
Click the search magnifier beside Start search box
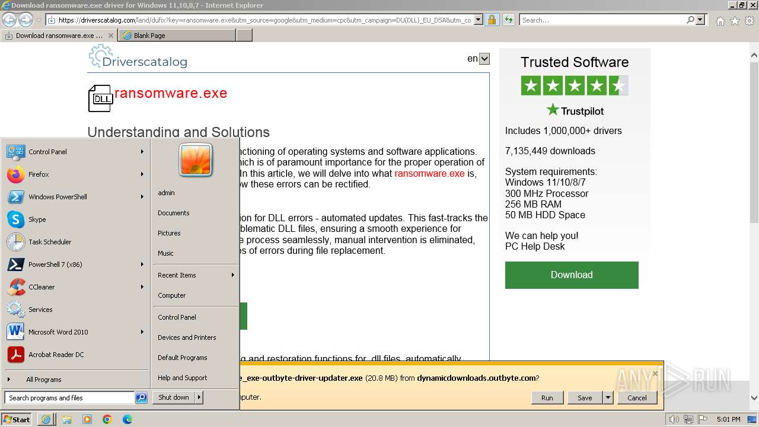coord(141,398)
